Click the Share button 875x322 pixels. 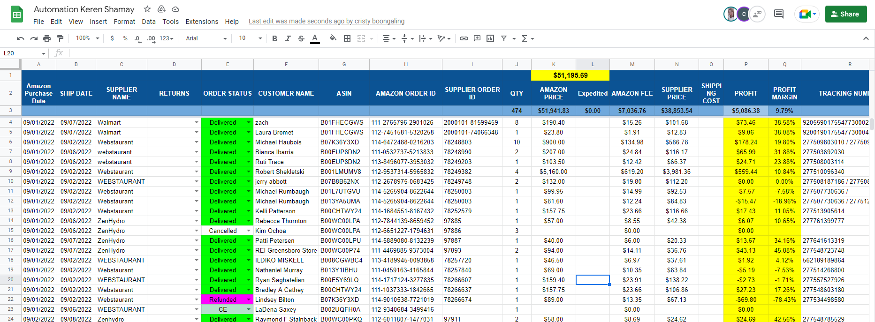[x=846, y=14]
